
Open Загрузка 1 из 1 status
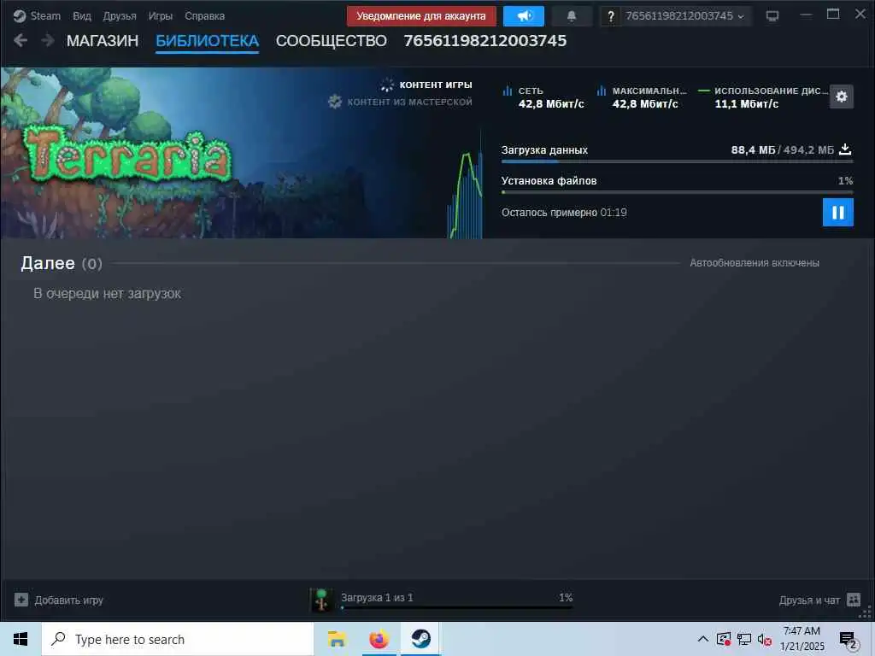click(377, 597)
